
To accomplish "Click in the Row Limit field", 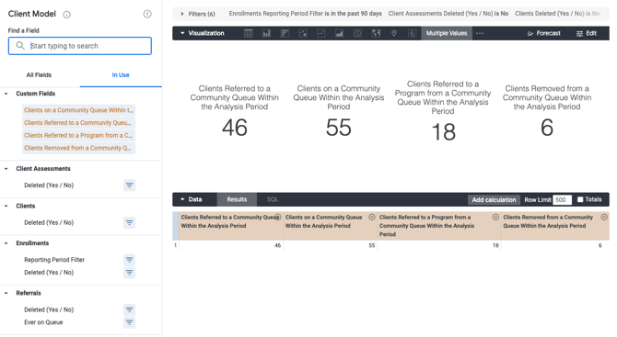I will [x=562, y=199].
